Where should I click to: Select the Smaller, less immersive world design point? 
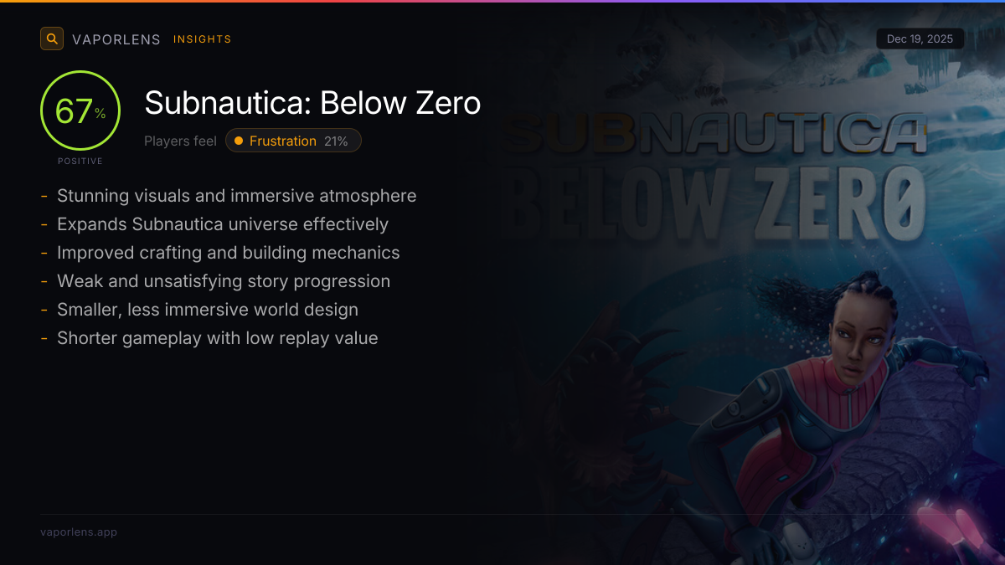[208, 309]
